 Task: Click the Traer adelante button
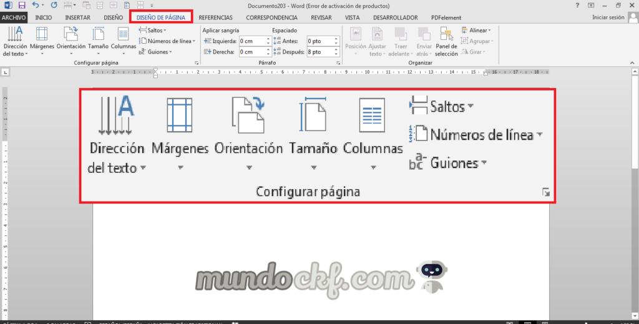point(400,41)
